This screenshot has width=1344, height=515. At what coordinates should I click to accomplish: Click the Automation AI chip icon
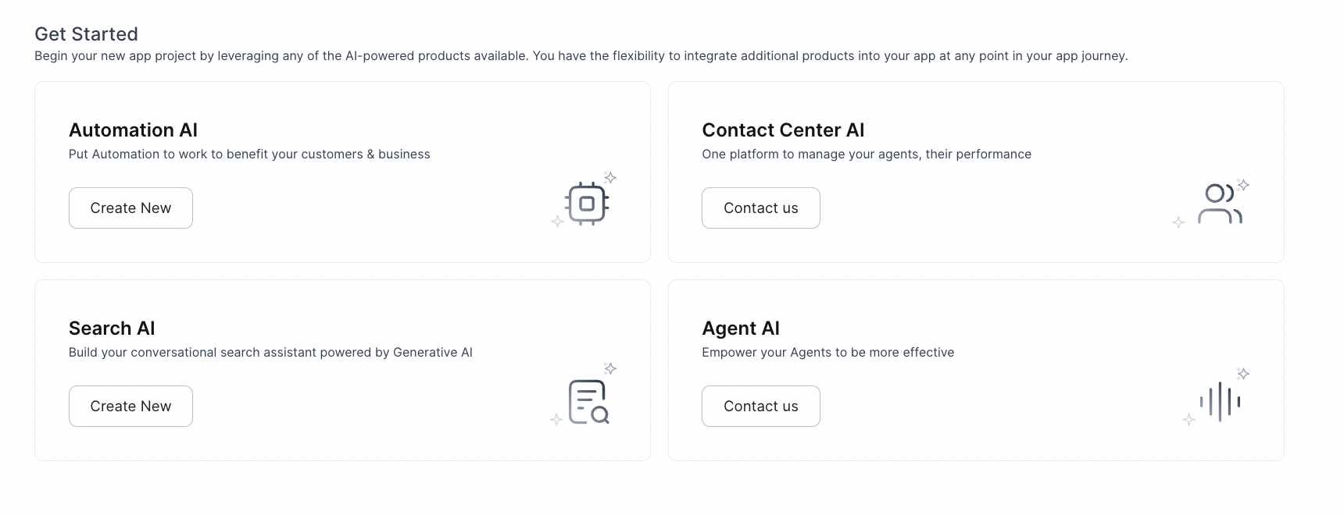pyautogui.click(x=587, y=204)
